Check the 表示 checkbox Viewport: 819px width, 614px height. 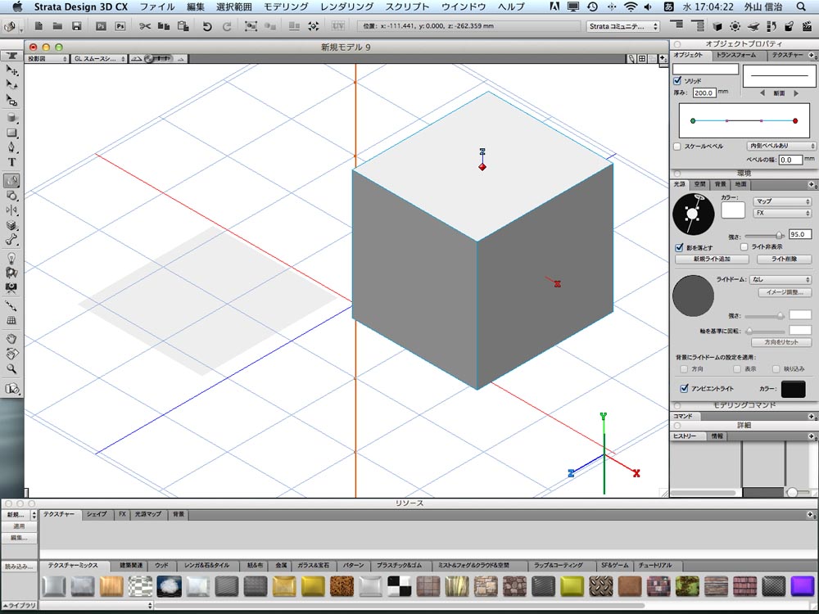(737, 369)
